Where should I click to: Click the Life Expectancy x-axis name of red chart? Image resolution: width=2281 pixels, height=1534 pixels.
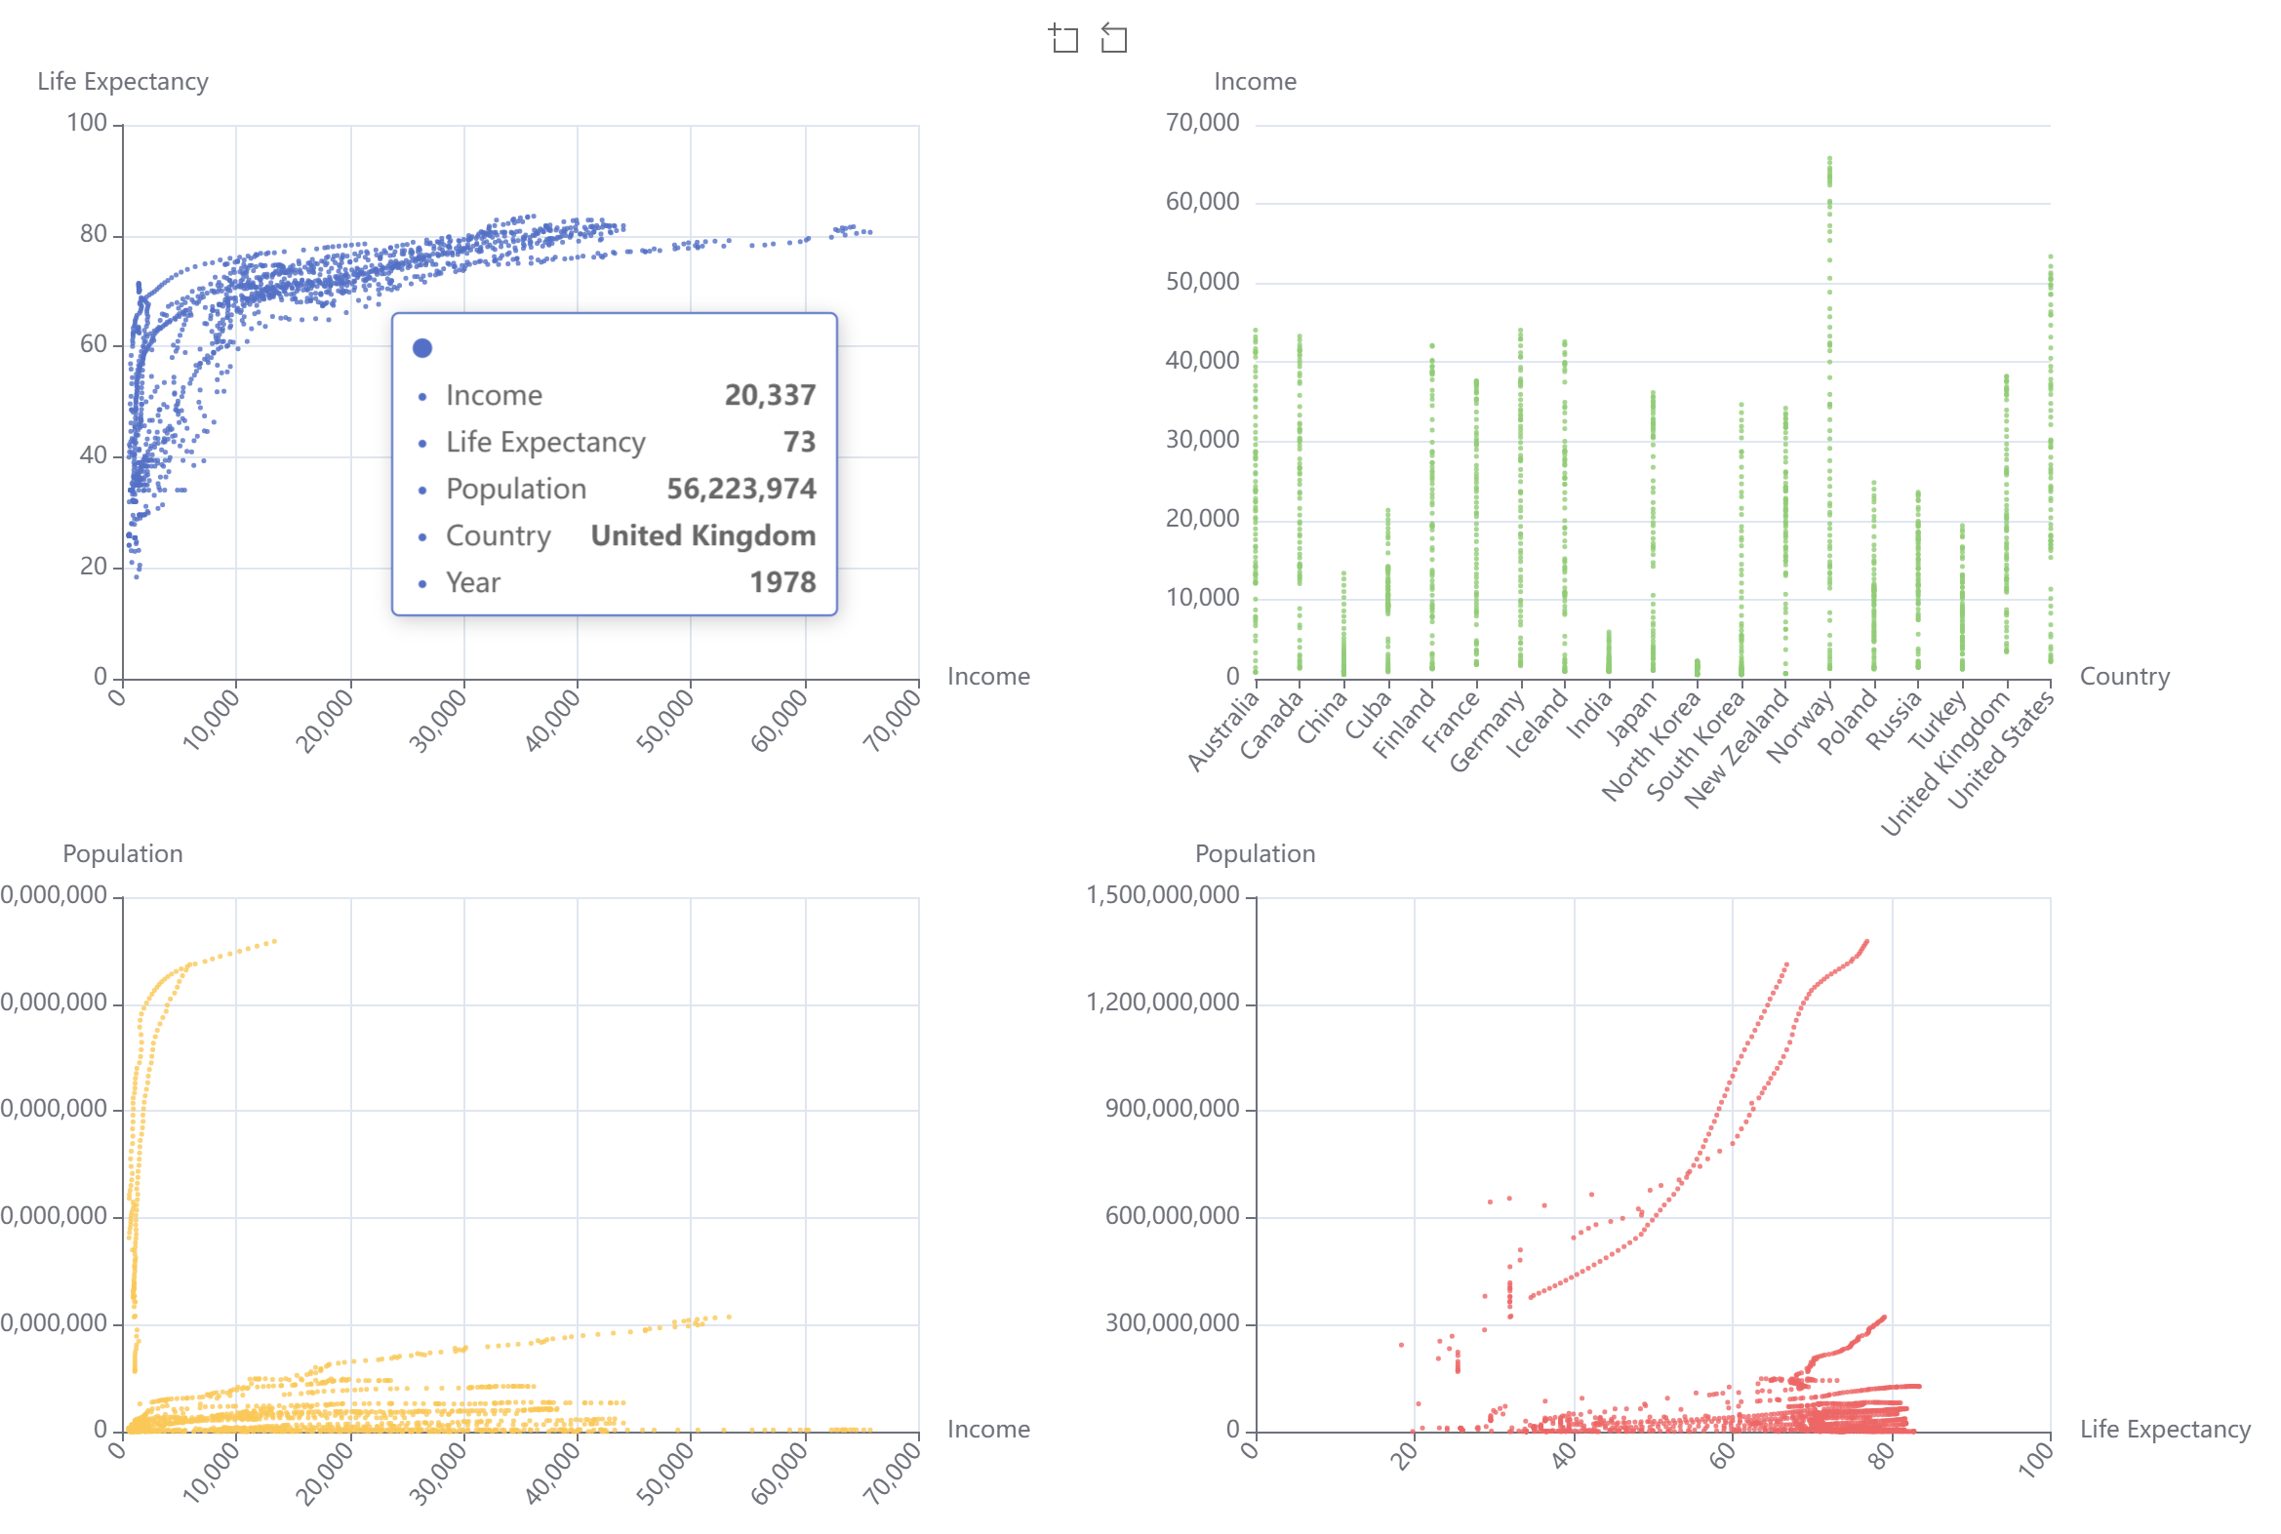coord(2165,1430)
